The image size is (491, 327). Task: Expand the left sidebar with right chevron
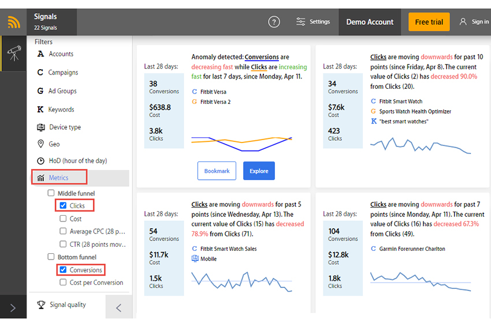point(13,308)
